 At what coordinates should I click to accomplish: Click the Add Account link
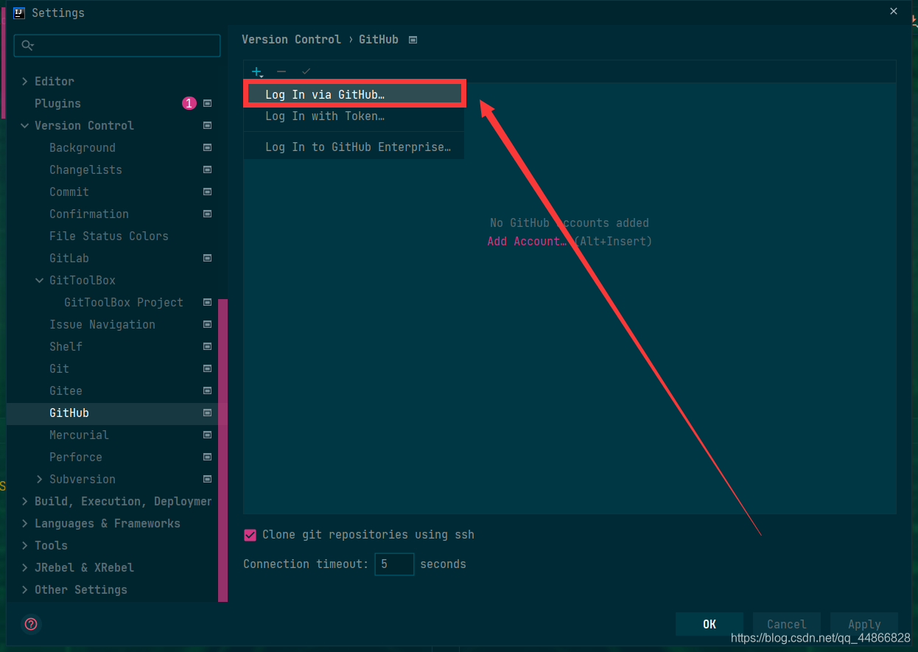coord(527,242)
